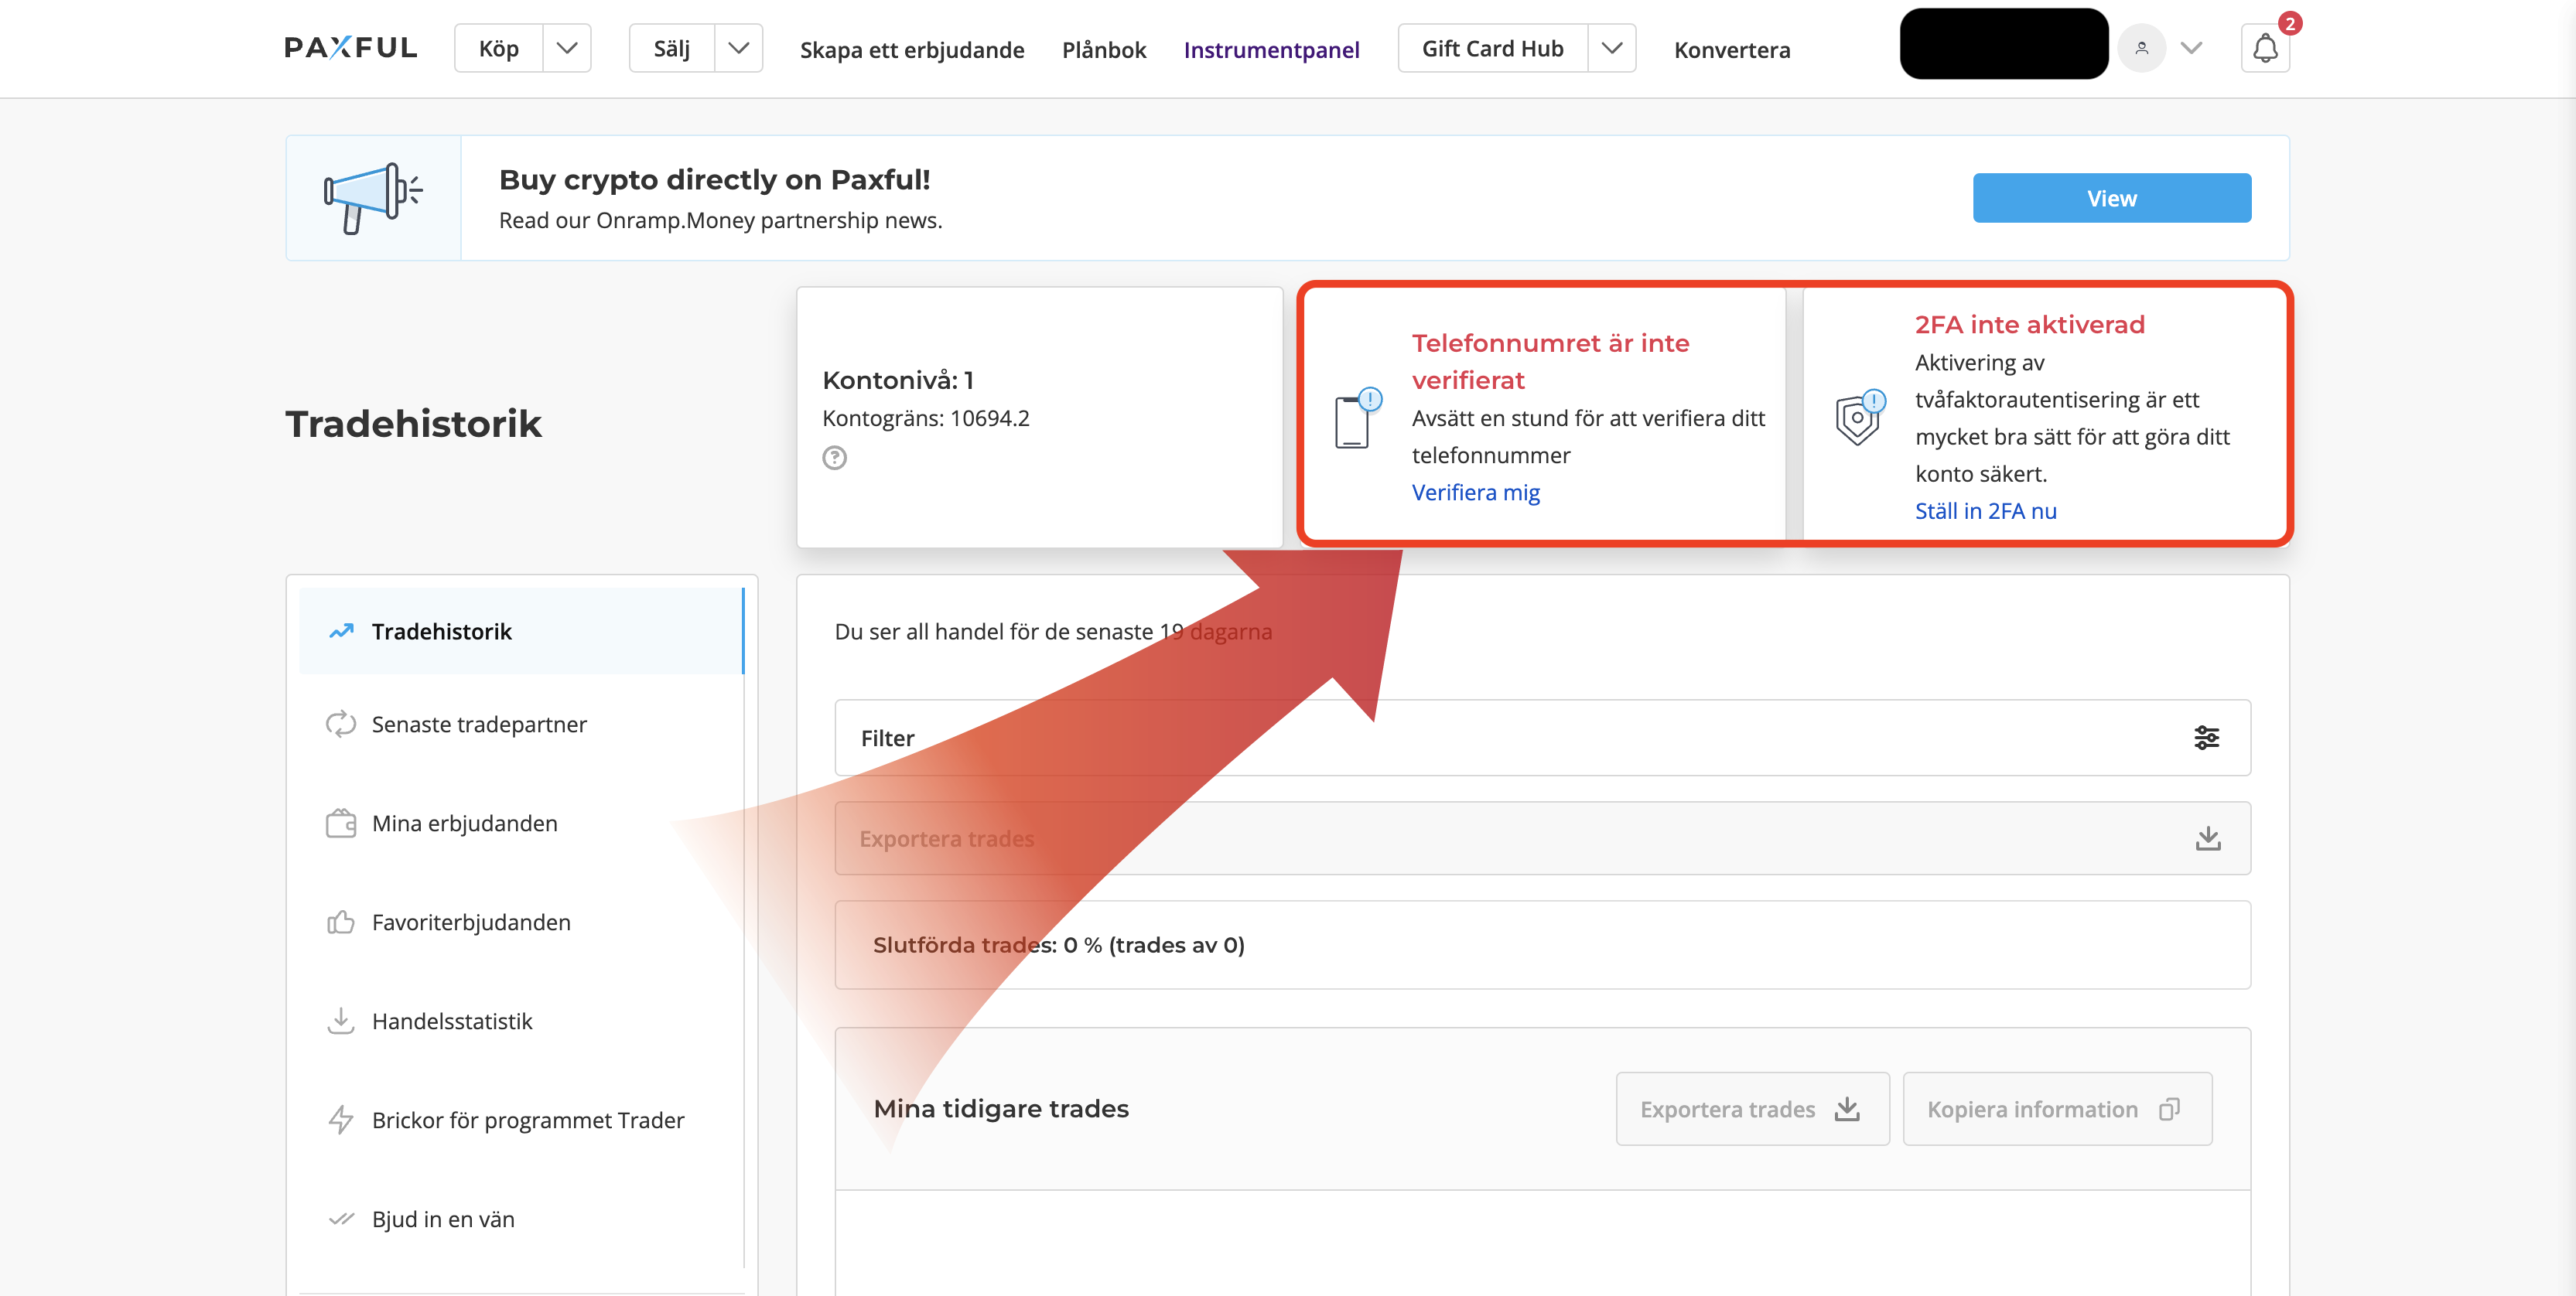Select Senaste tradepartner in sidebar
This screenshot has width=2576, height=1296.
point(478,725)
